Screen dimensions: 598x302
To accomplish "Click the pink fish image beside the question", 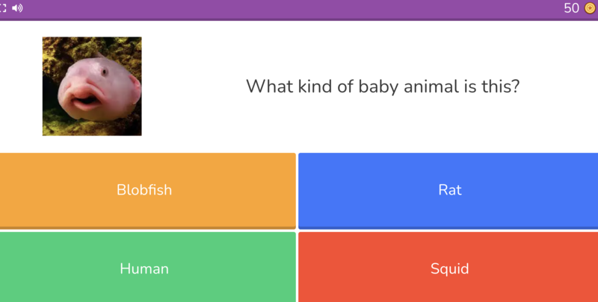I will [x=92, y=86].
